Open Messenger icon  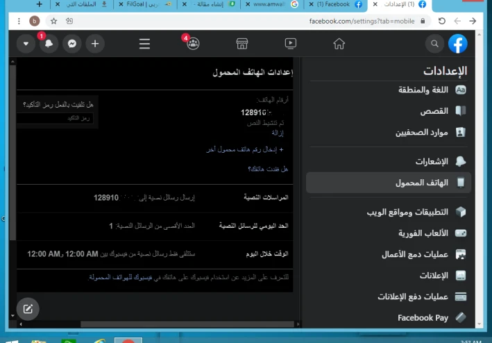point(72,44)
